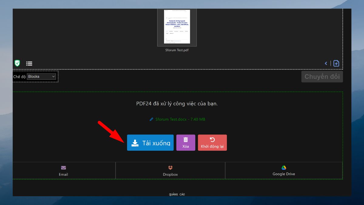364x205 pixels.
Task: Select the Sforum Test.pdf thumbnail
Action: click(177, 28)
